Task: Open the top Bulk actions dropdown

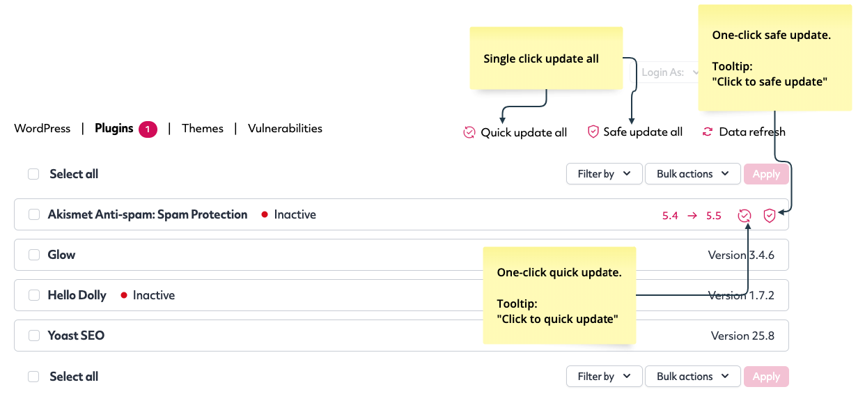Action: coord(693,174)
